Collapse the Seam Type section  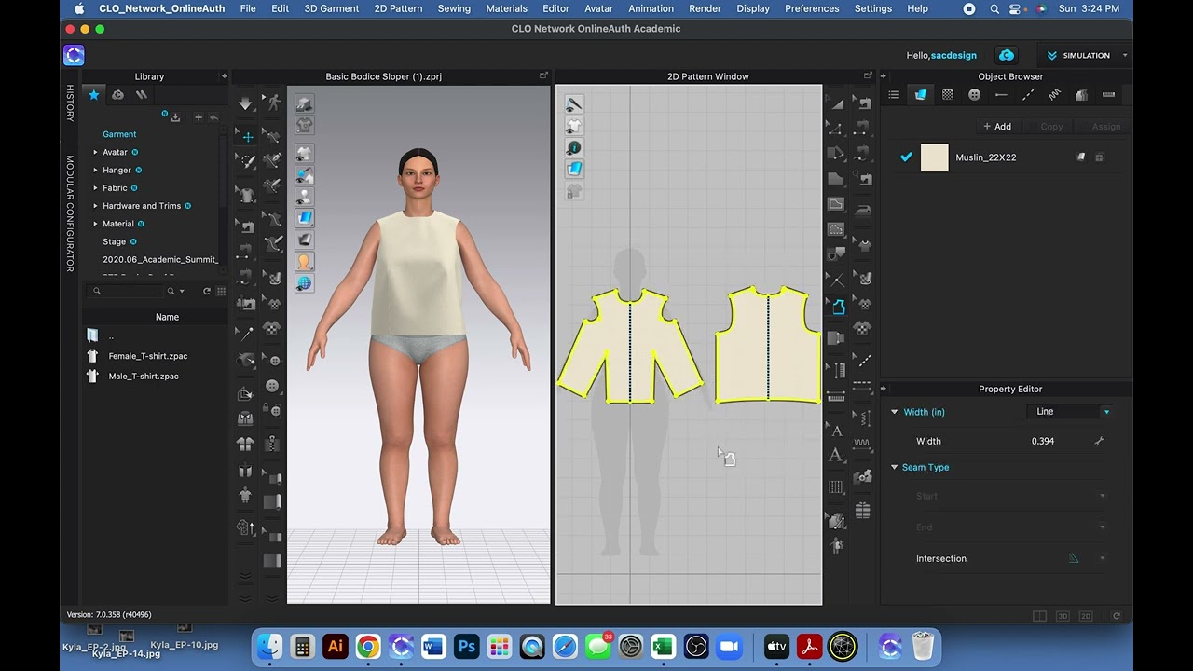895,468
